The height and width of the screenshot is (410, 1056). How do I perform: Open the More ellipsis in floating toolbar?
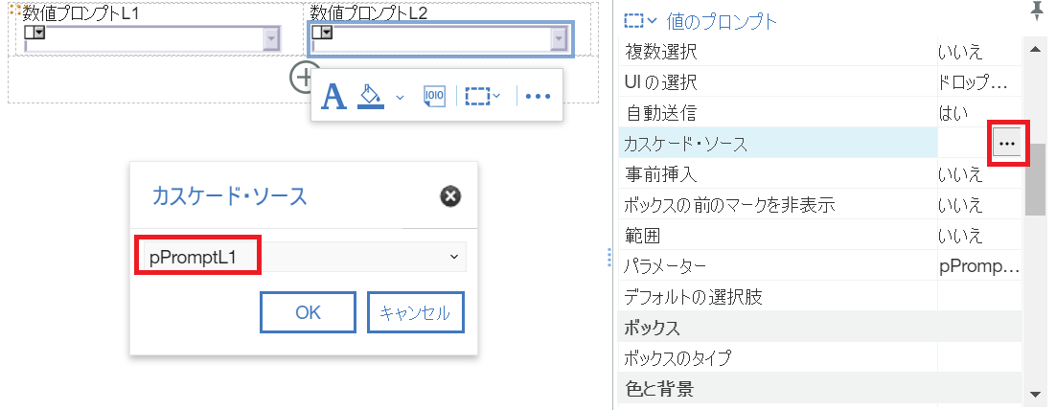(539, 96)
